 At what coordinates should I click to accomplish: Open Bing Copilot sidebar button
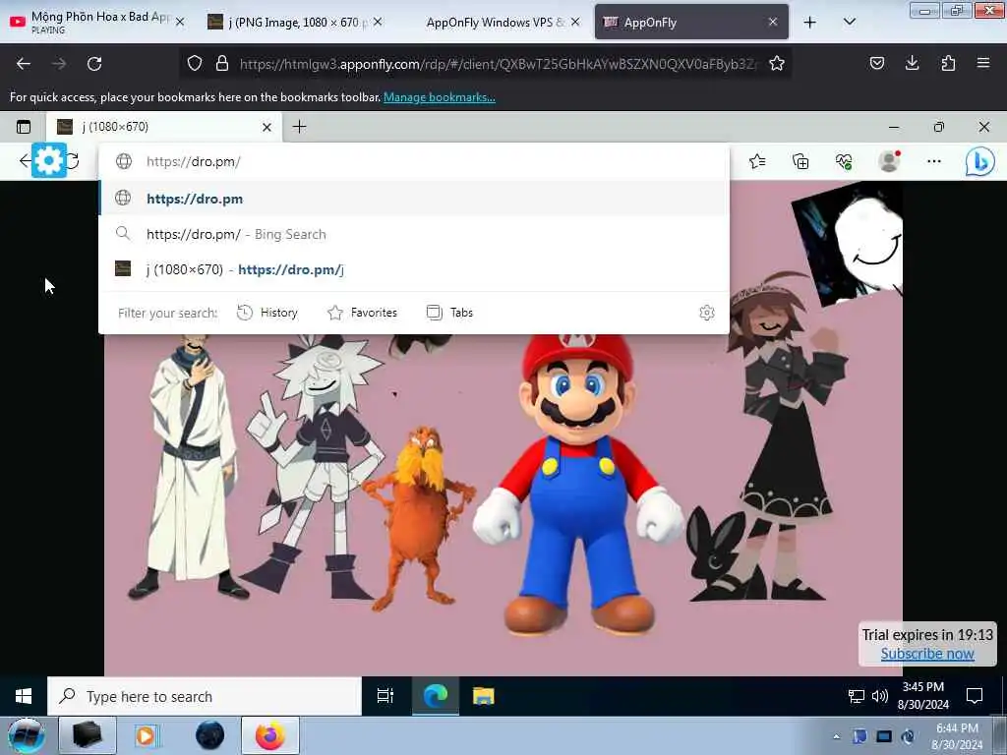980,162
